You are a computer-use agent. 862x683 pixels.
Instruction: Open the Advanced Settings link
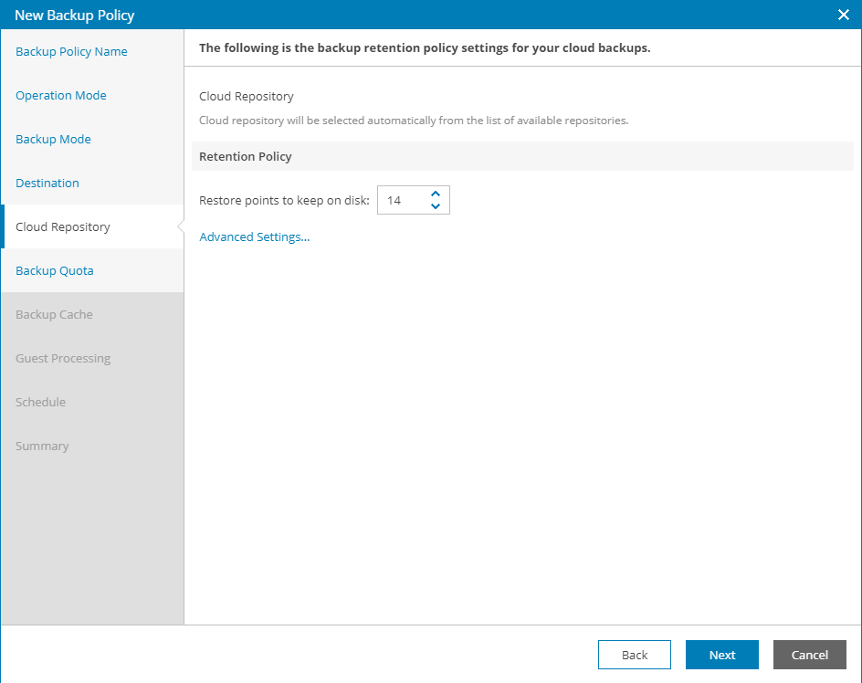(x=255, y=237)
